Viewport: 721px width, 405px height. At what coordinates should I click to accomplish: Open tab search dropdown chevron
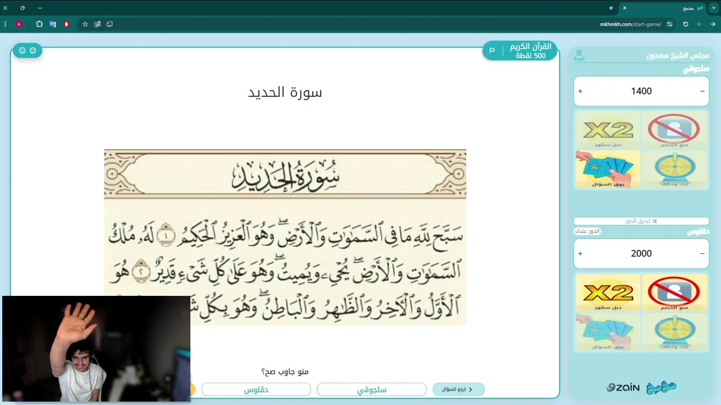coord(714,8)
